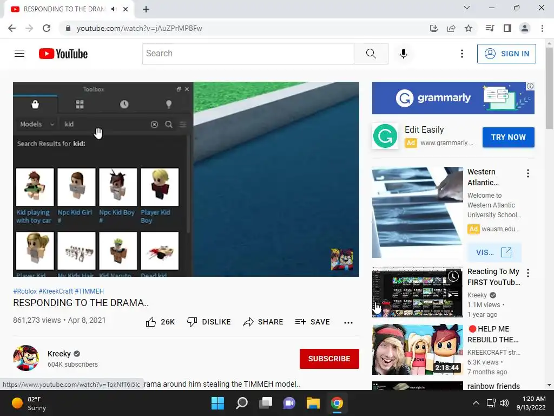Close the RESPONDING TO THE DRAMA tab

point(126,9)
